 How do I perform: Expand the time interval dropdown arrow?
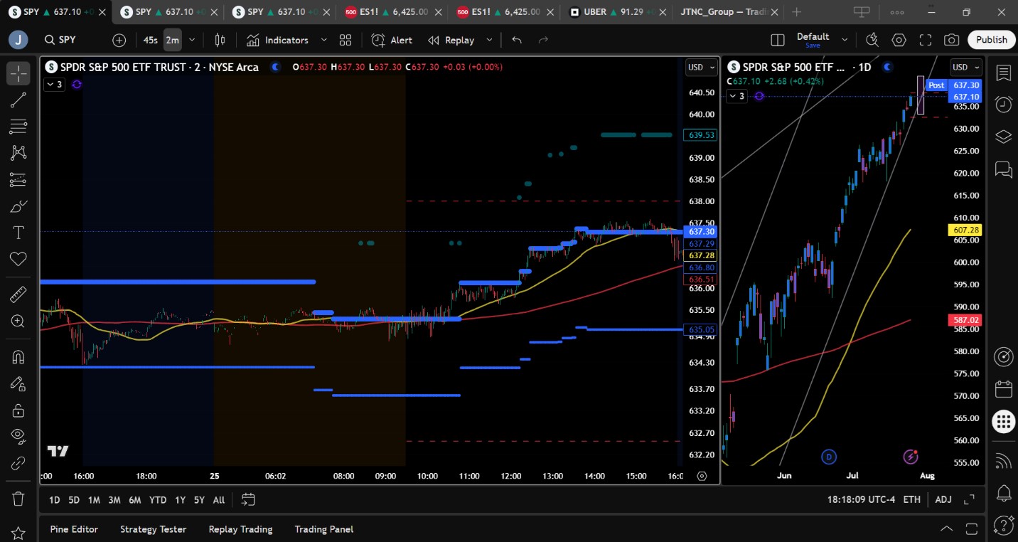click(192, 40)
